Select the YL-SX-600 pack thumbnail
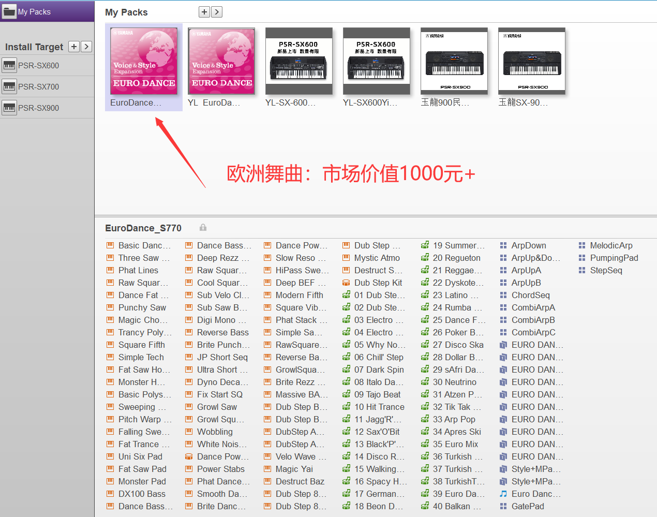 pos(299,61)
